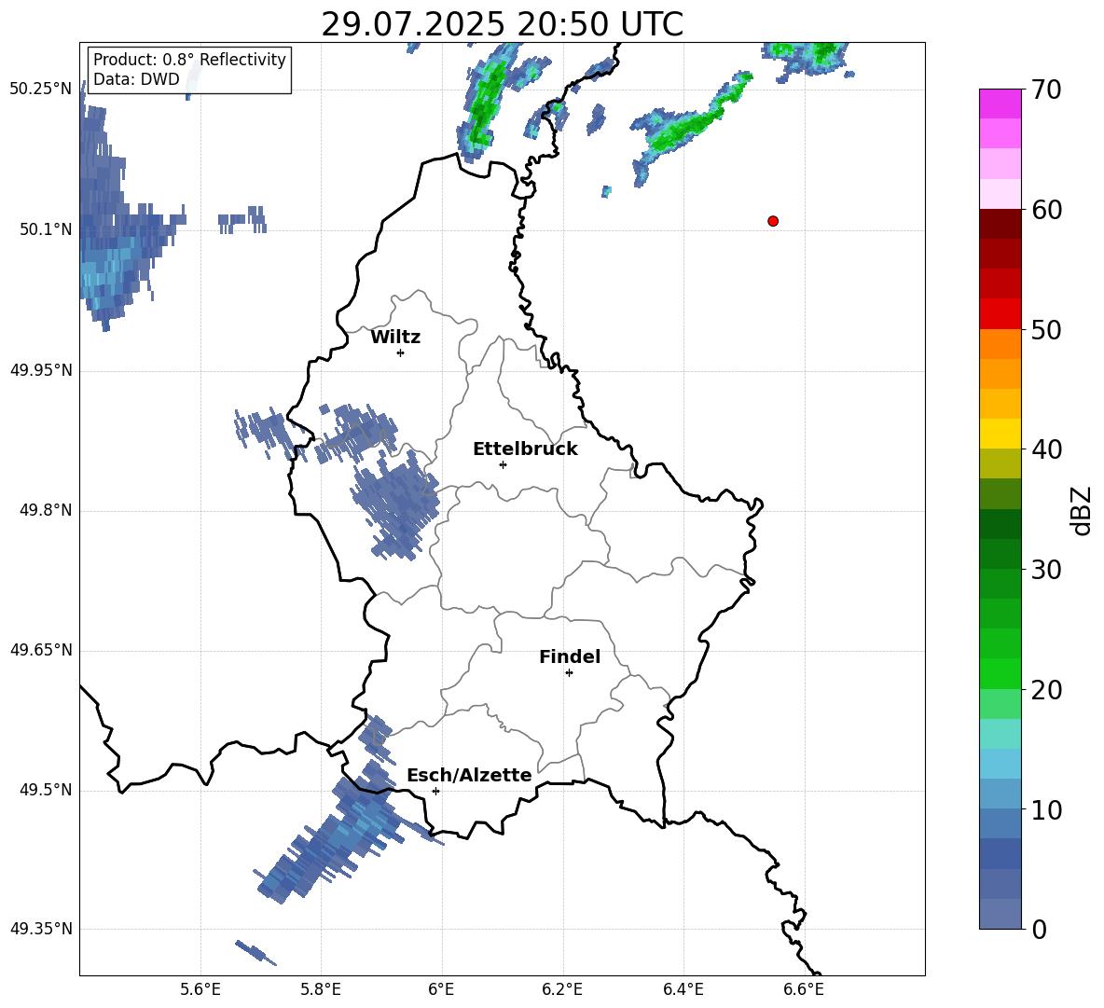Click latitude label 49.35°N
This screenshot has width=1104, height=1008.
41,929
